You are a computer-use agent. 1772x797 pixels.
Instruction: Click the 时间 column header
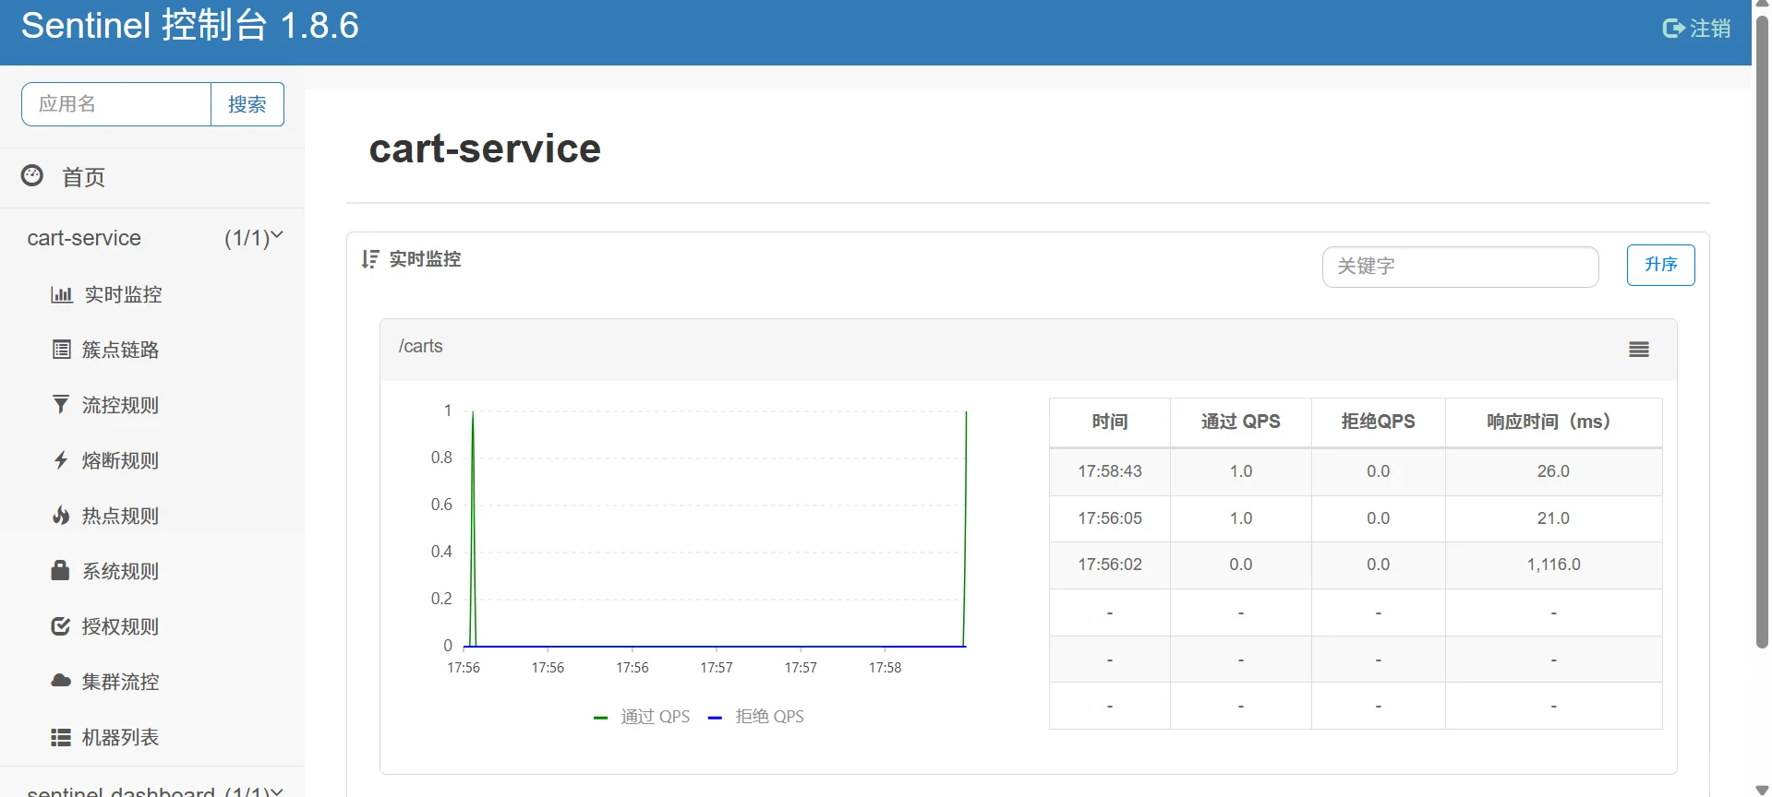1110,422
